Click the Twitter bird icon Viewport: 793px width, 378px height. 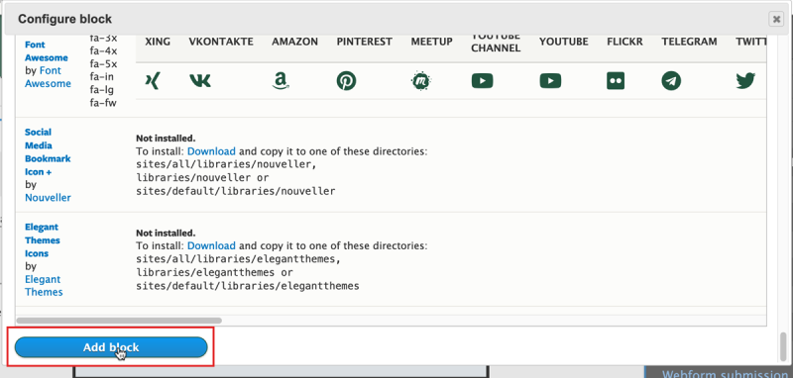745,81
